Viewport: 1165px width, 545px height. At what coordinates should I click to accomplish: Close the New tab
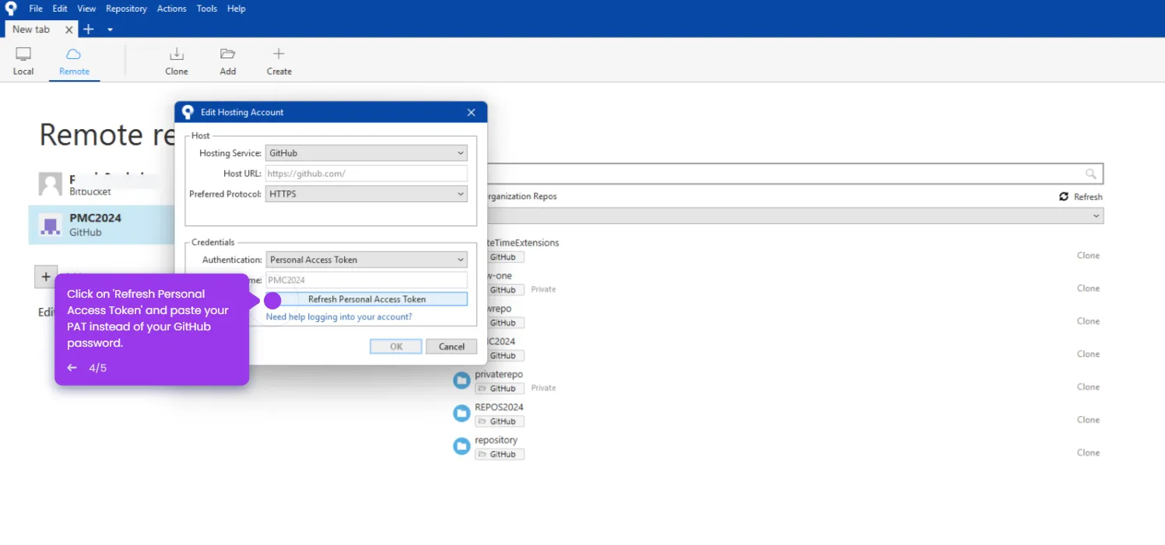point(68,30)
